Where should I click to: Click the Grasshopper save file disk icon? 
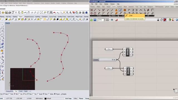(95, 20)
